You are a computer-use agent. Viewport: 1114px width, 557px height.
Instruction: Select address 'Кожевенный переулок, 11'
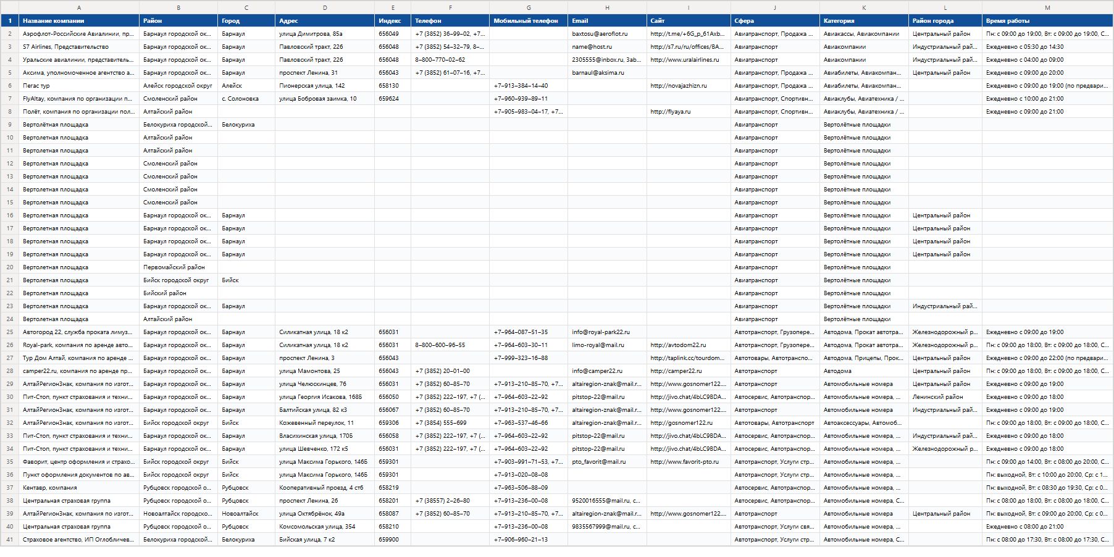pyautogui.click(x=325, y=423)
